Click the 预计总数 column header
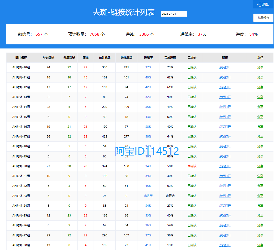Viewport: 274px width, 250px height. pyautogui.click(x=105, y=57)
